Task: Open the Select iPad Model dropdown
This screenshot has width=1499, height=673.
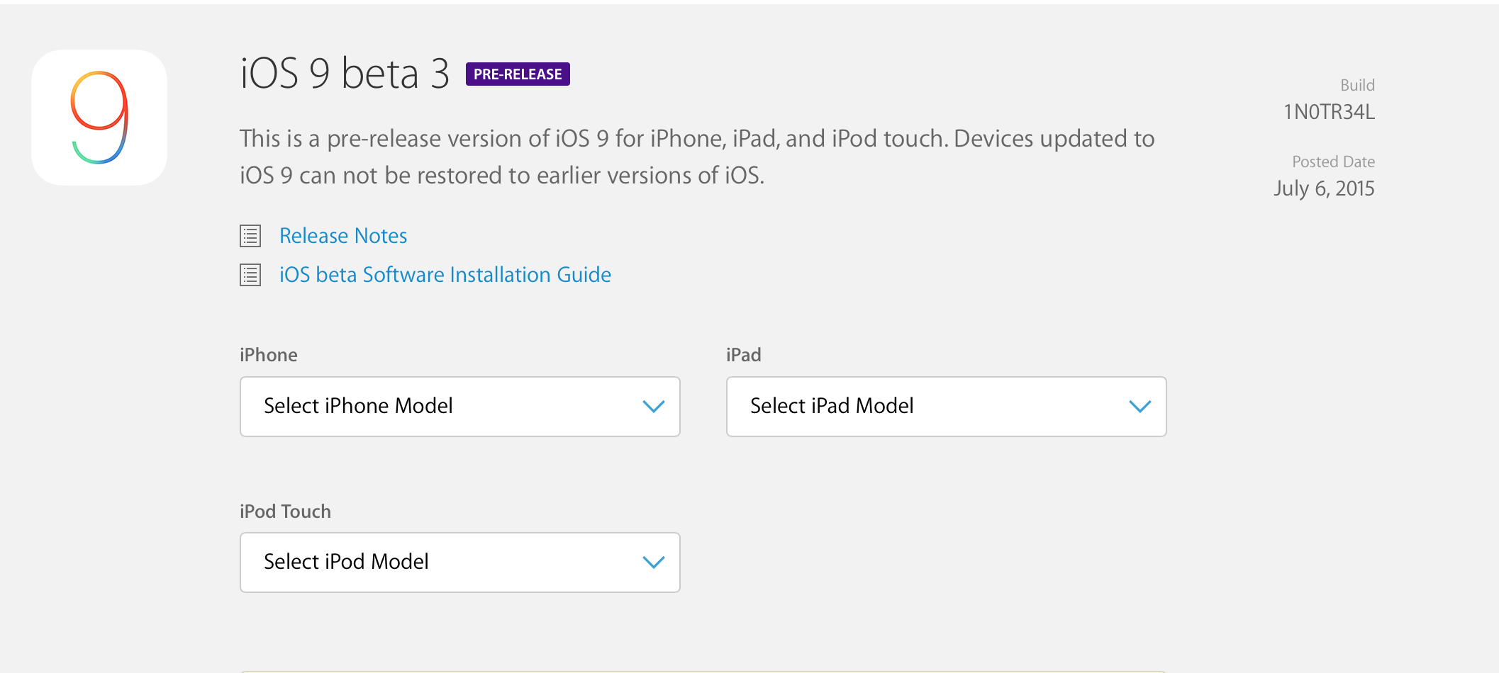Action: 945,407
